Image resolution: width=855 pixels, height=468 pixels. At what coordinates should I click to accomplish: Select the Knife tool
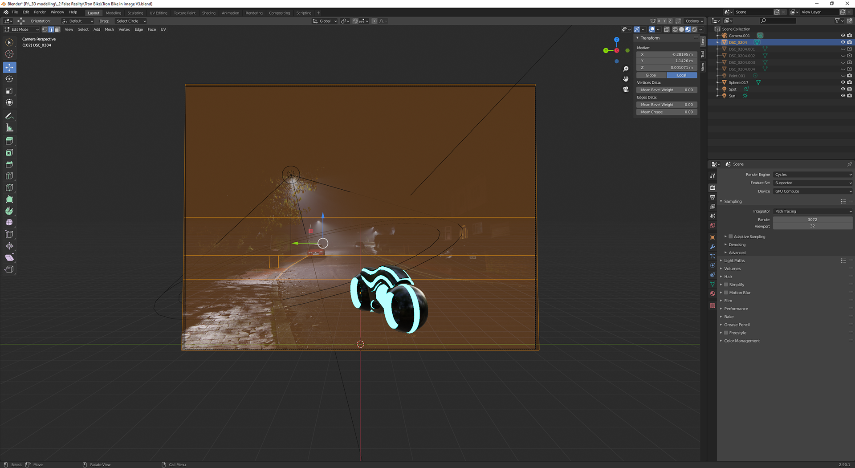[x=9, y=187]
